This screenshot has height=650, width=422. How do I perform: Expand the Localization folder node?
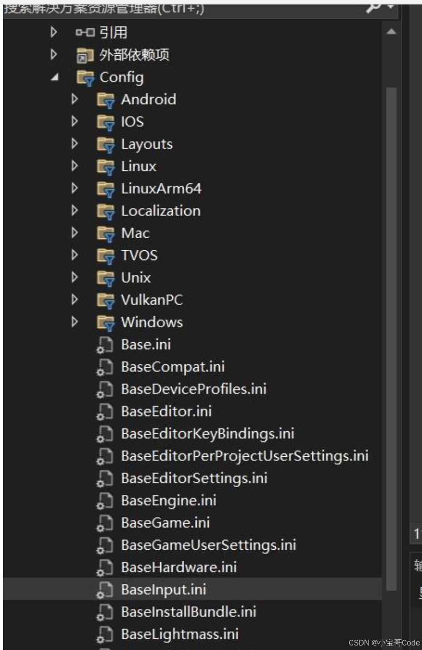(74, 211)
